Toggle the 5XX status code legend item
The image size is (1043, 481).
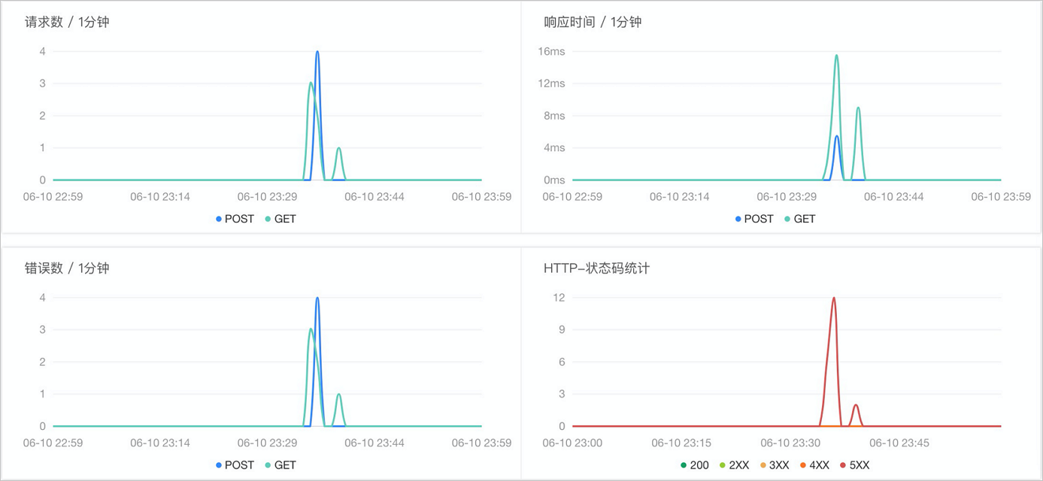(855, 465)
